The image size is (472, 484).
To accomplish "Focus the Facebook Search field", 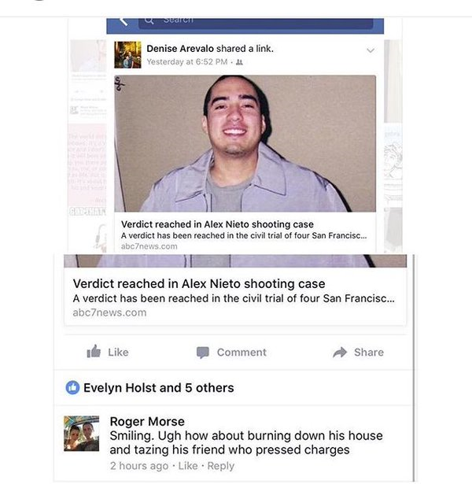I will (256, 23).
